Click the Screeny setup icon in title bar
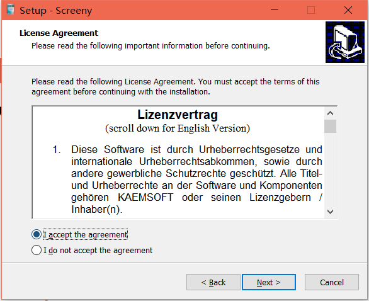Screen dimensions: 369x301 click(11, 10)
